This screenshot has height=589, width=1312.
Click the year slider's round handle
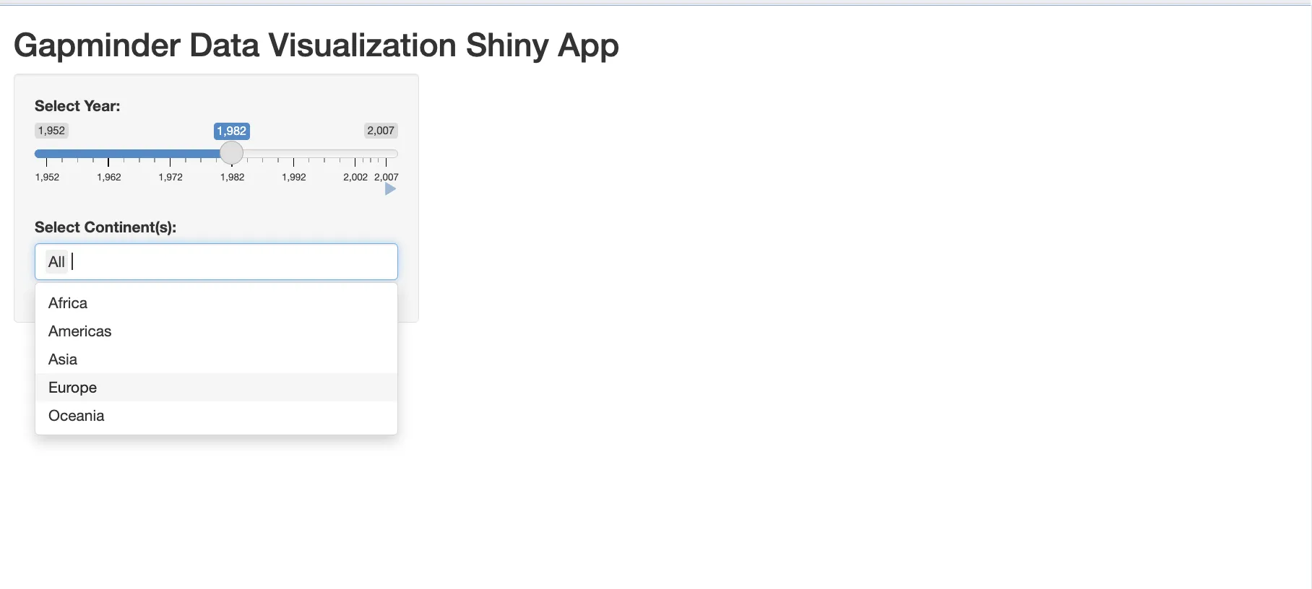(x=231, y=153)
